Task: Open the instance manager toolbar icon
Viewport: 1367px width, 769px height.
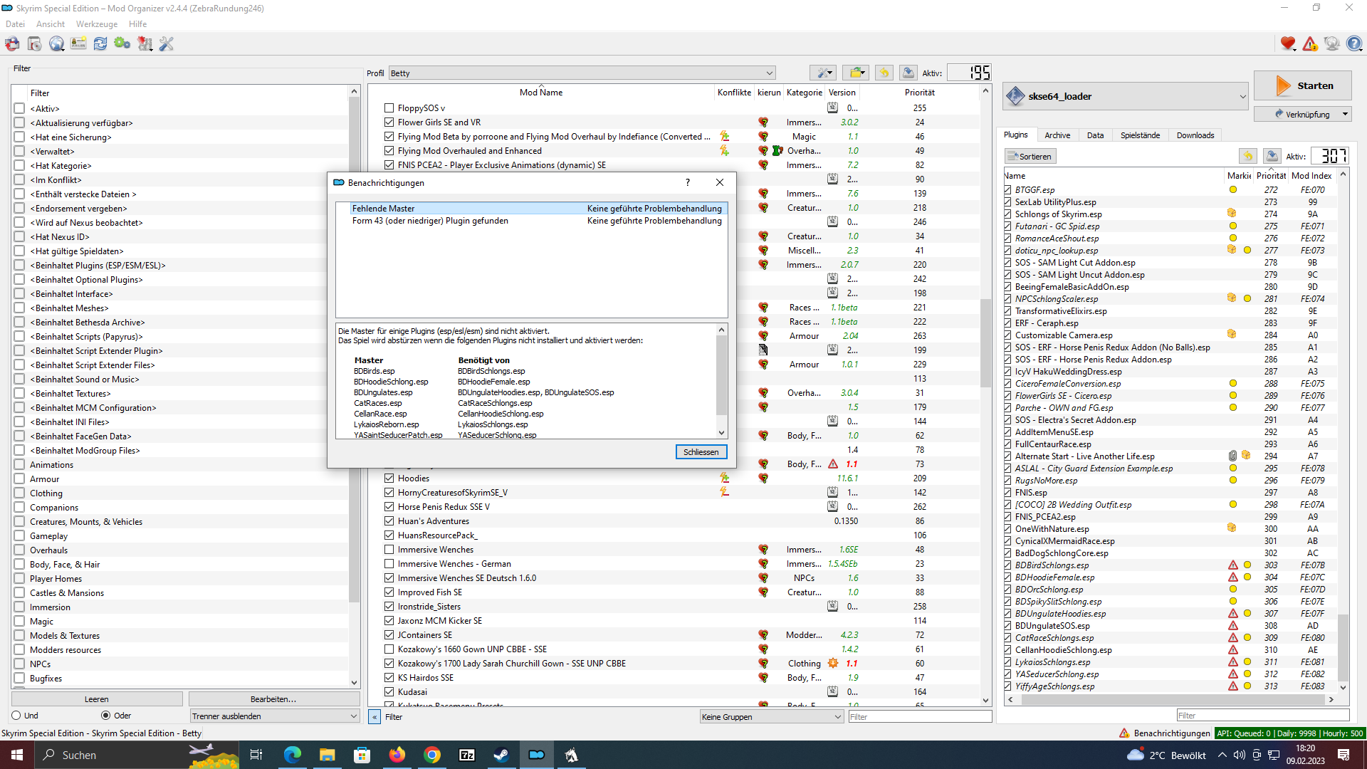Action: click(12, 44)
